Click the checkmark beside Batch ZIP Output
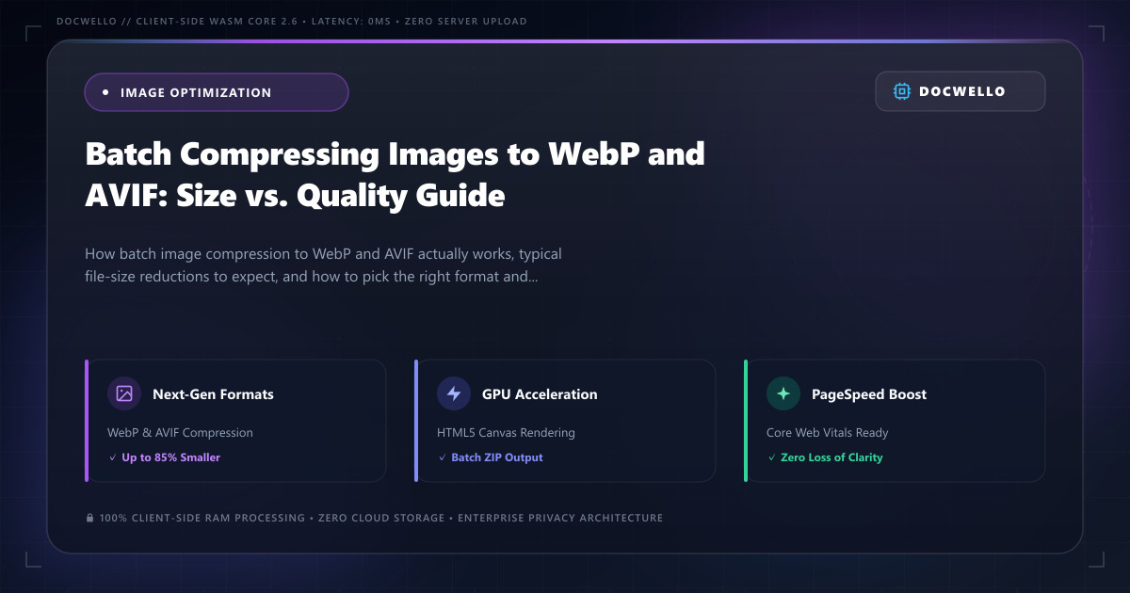The height and width of the screenshot is (593, 1130). click(442, 457)
